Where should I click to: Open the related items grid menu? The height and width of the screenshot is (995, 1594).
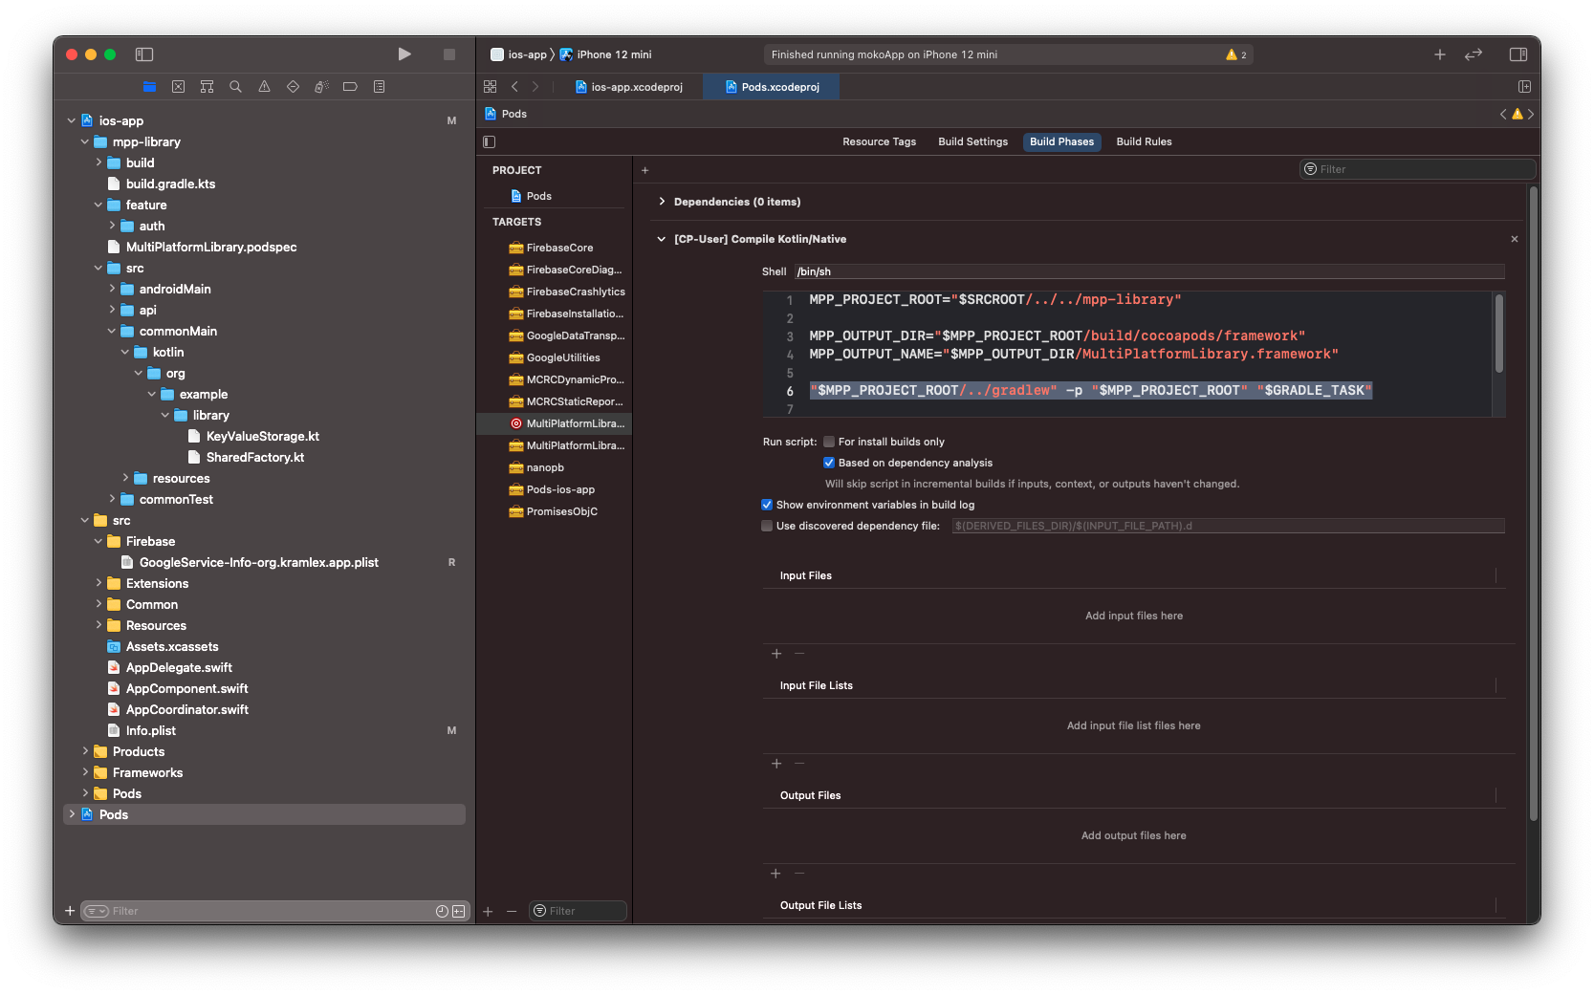point(491,87)
